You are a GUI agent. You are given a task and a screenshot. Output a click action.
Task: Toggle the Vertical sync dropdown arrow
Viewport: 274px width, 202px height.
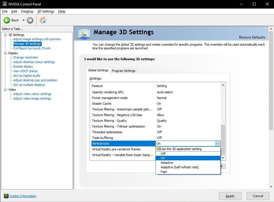[x=218, y=144]
